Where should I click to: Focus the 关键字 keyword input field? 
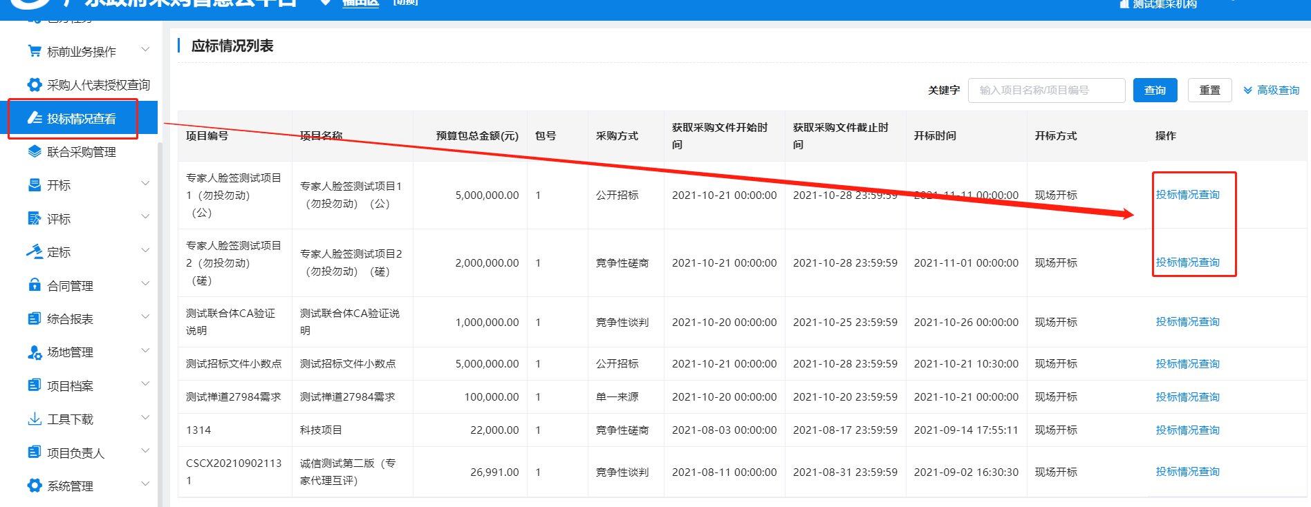pyautogui.click(x=1046, y=90)
